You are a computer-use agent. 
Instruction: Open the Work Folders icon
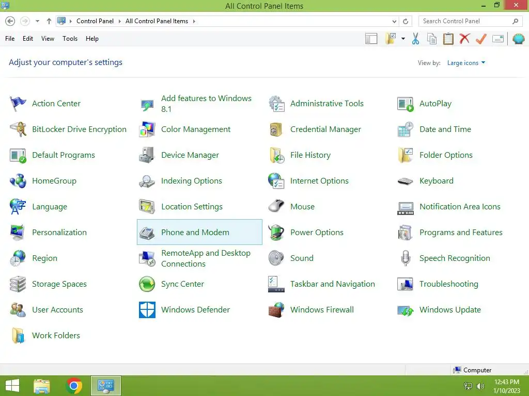pos(18,336)
